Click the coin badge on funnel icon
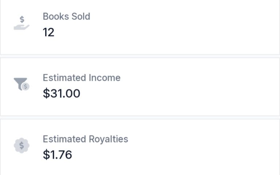Viewport: 280px width, 175px height. 26,87
